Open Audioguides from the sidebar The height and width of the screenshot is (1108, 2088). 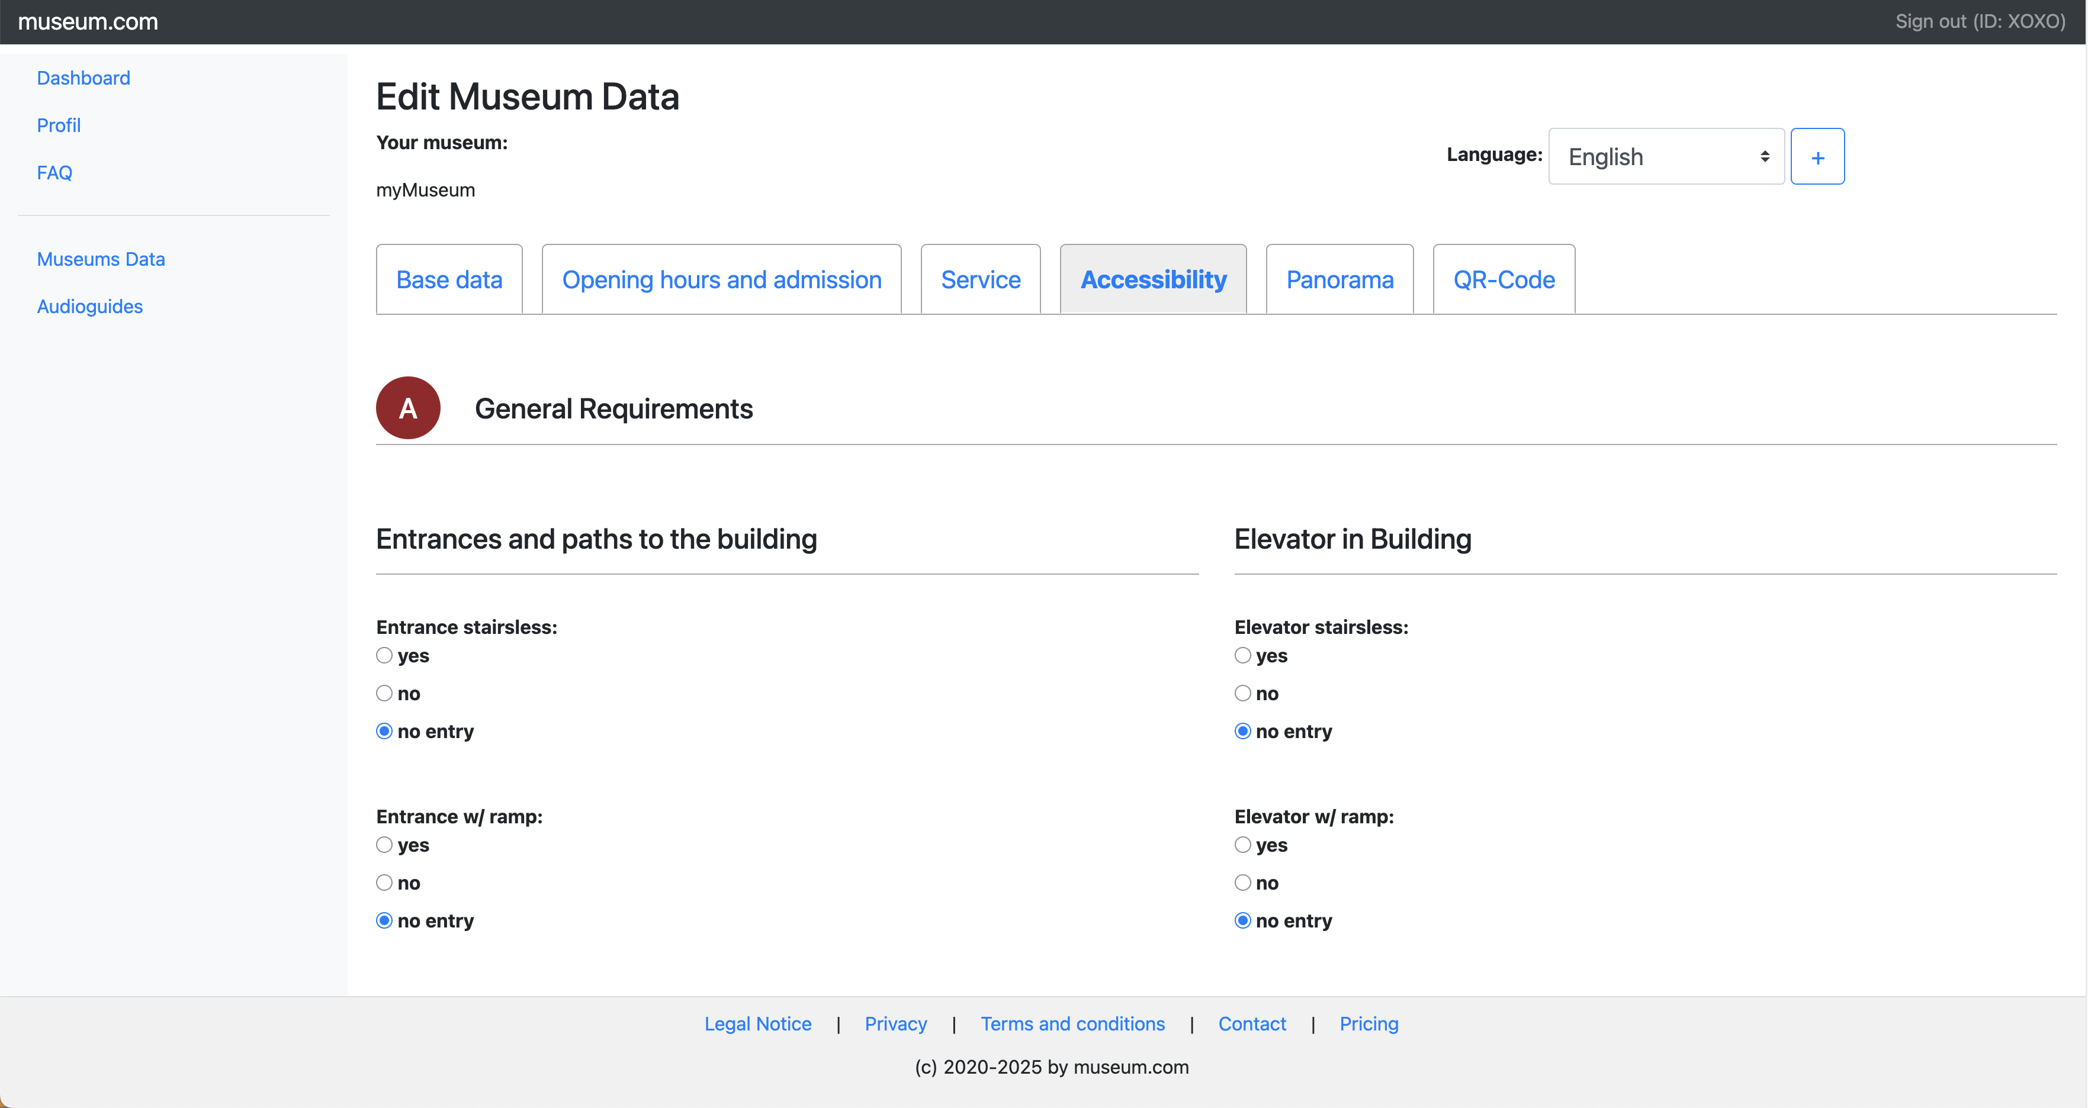[x=90, y=306]
